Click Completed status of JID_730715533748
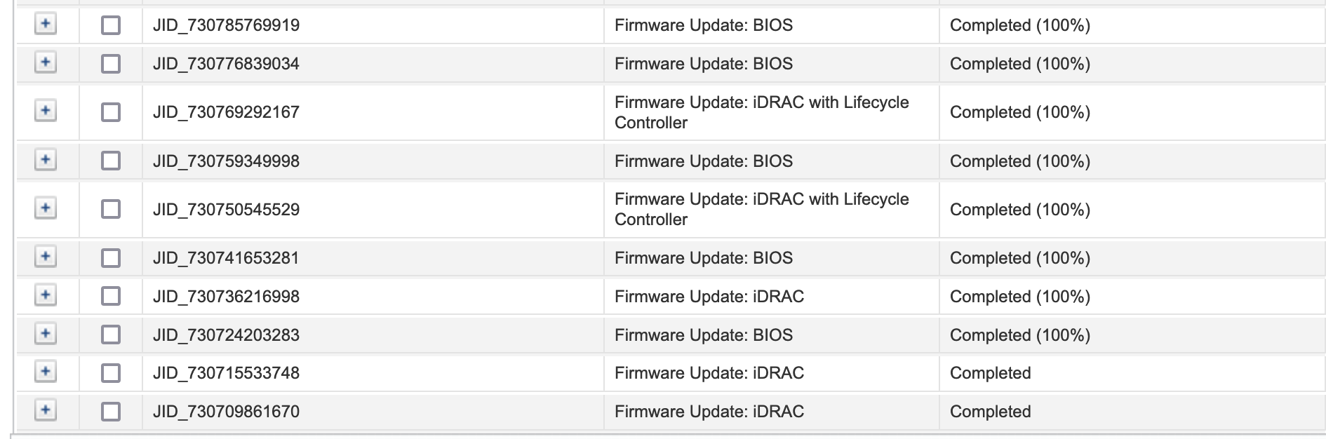 990,373
